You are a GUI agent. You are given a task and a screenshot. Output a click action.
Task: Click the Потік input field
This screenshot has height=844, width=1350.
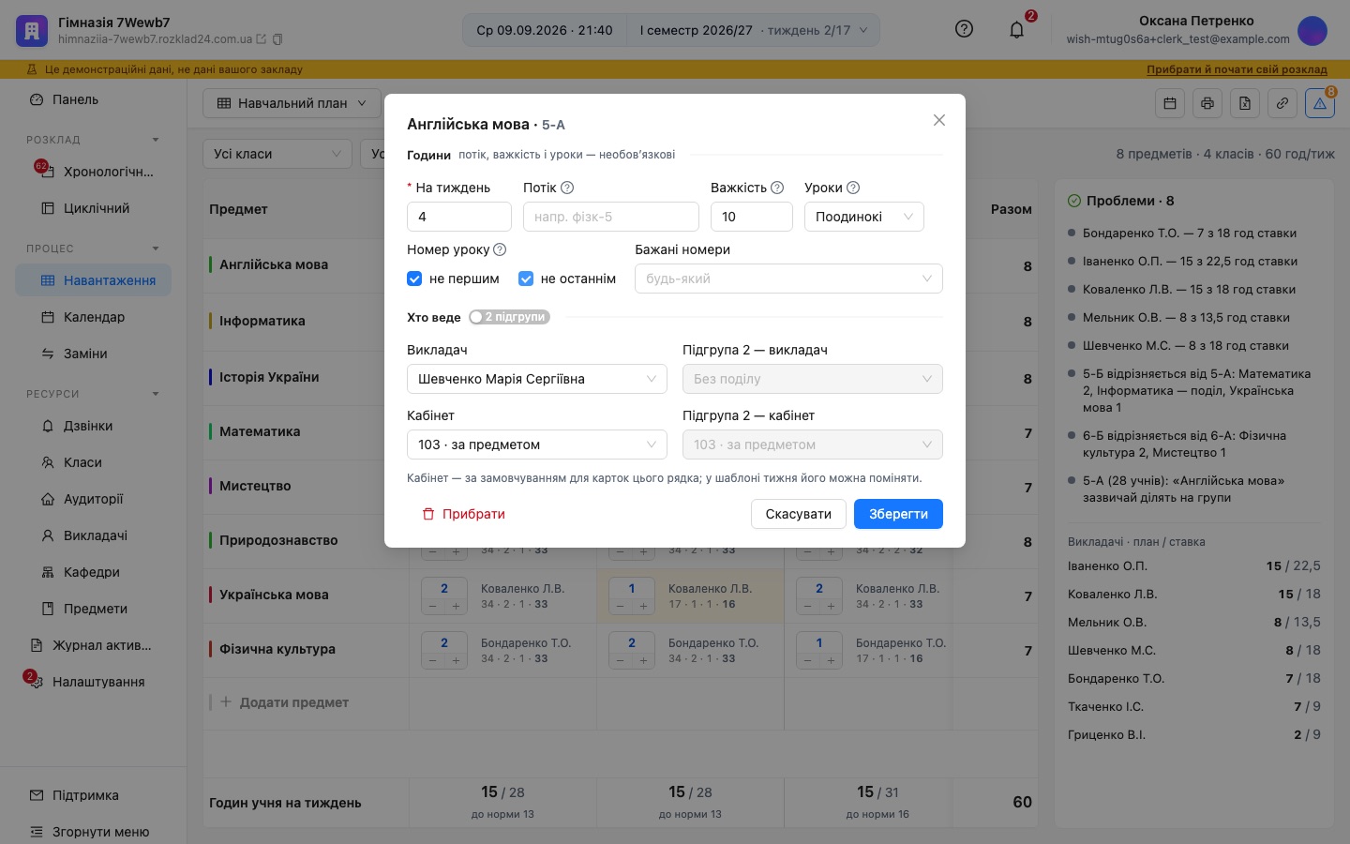(x=611, y=217)
